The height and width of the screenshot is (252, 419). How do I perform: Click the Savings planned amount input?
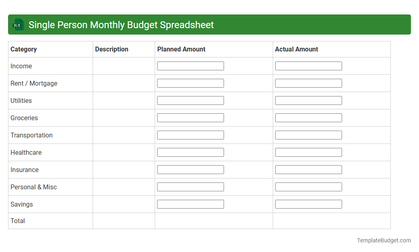coord(191,204)
